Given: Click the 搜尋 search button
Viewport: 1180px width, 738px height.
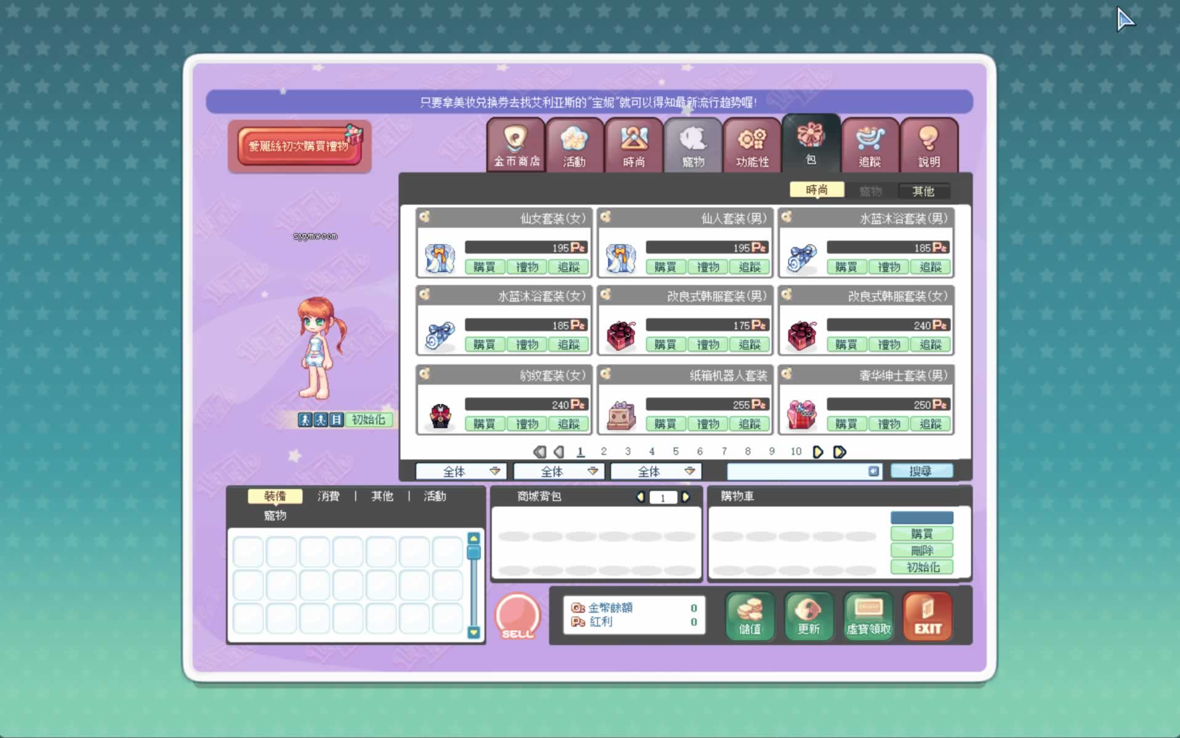Looking at the screenshot, I should click(921, 471).
